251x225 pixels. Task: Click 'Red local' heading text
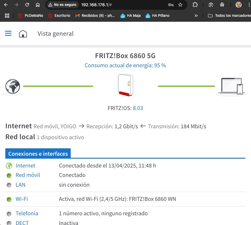click(20, 137)
